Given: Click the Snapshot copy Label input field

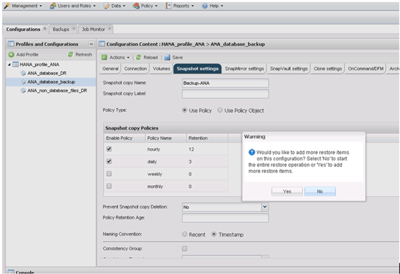Looking at the screenshot, I should click(x=225, y=94).
